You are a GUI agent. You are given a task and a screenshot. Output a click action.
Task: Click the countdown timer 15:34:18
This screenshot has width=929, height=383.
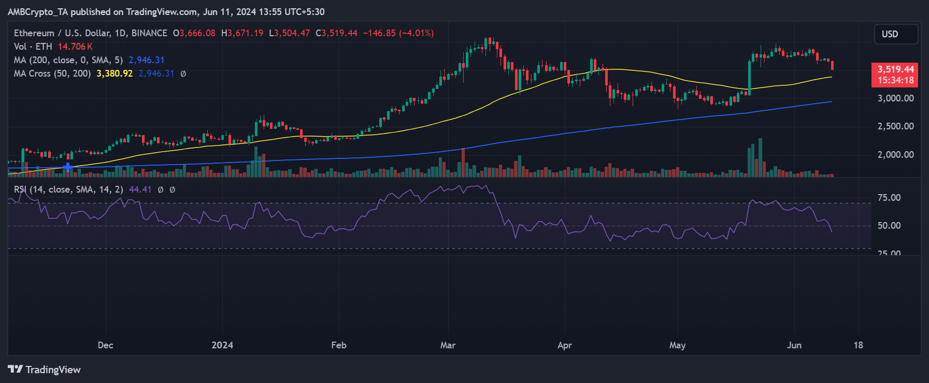coord(895,80)
